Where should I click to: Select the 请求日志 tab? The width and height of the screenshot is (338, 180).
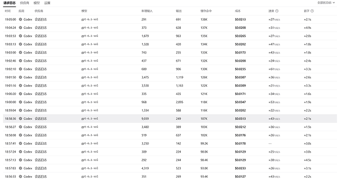click(9, 3)
